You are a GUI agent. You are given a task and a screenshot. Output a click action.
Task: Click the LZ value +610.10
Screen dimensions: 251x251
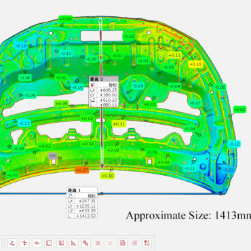point(109,100)
